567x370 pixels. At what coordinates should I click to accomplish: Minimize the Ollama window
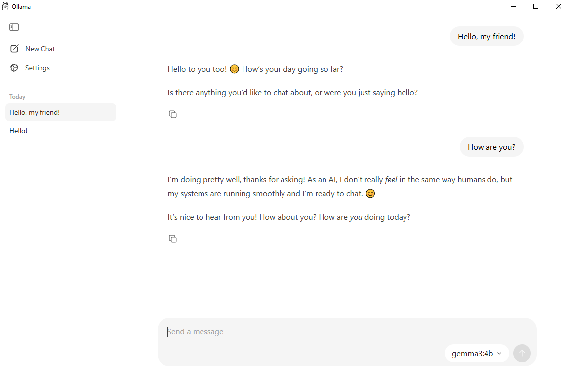tap(514, 6)
